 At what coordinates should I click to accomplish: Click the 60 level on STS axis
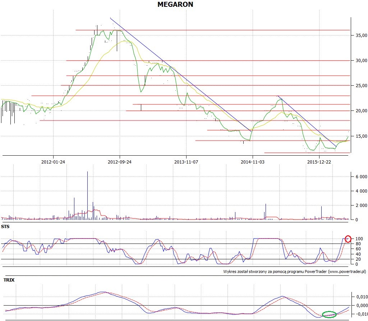click(358, 249)
